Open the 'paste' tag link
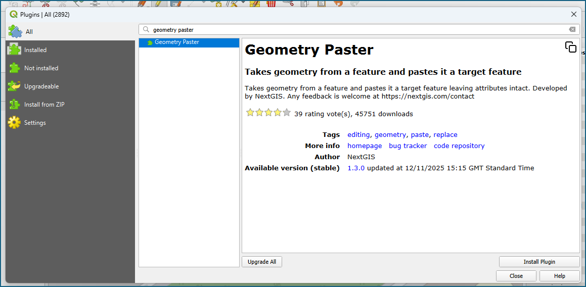Viewport: 586px width, 287px height. (x=420, y=134)
